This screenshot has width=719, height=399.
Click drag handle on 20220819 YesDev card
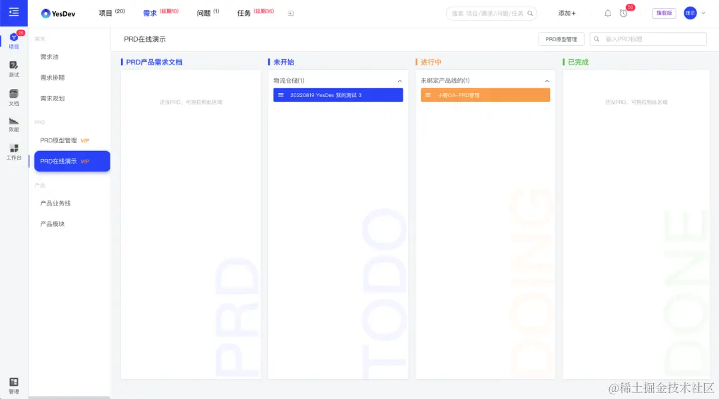281,95
